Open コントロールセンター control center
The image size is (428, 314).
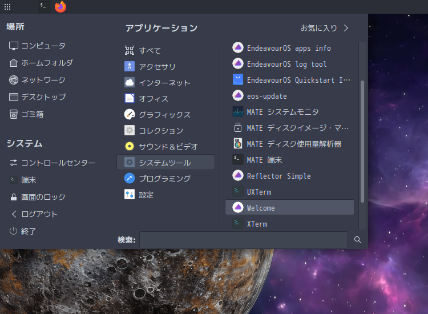[52, 163]
